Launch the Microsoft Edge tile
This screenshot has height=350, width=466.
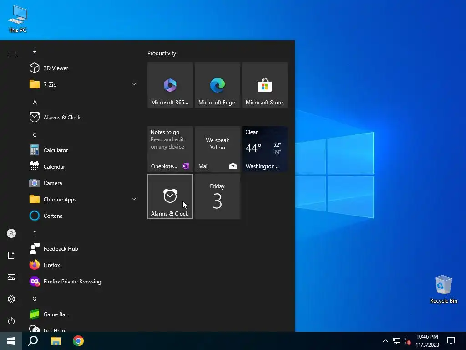point(218,85)
